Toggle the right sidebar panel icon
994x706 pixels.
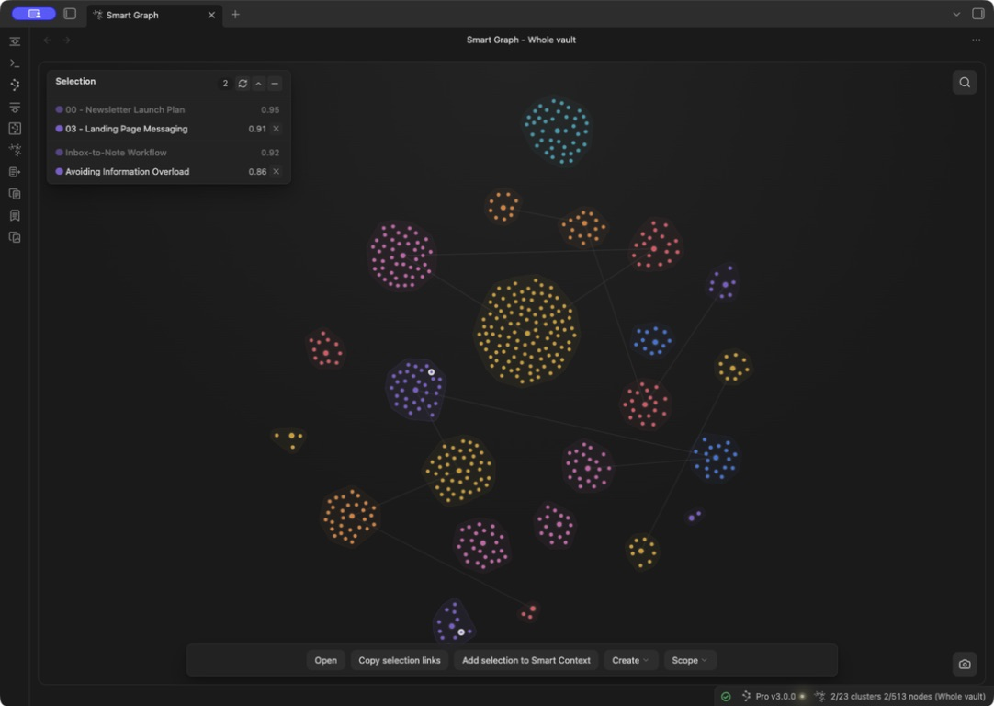click(978, 14)
